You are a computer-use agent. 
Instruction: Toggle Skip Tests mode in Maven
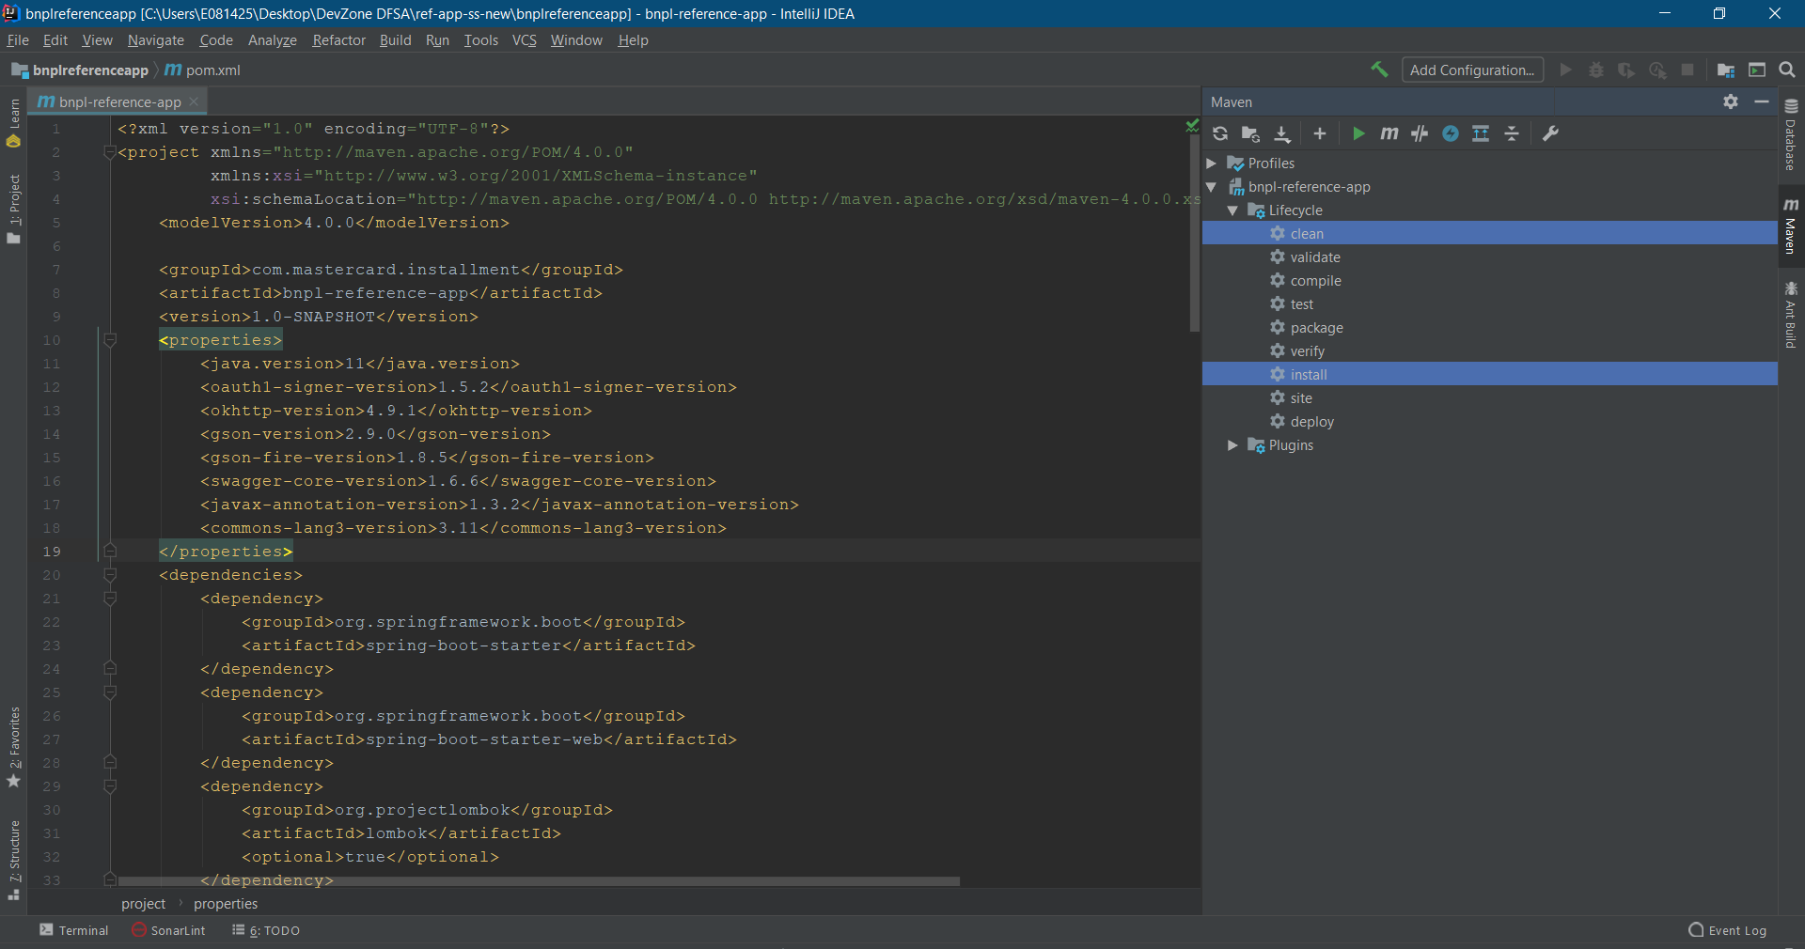point(1451,133)
